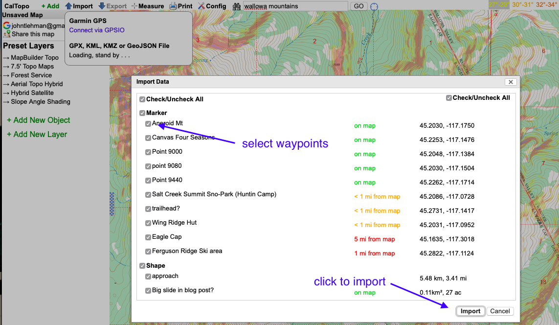The height and width of the screenshot is (325, 559).
Task: Open Share this map link
Action: (x=33, y=34)
